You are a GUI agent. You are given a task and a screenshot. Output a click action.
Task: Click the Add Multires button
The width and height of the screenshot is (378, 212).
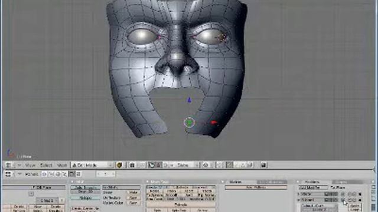(x=256, y=187)
